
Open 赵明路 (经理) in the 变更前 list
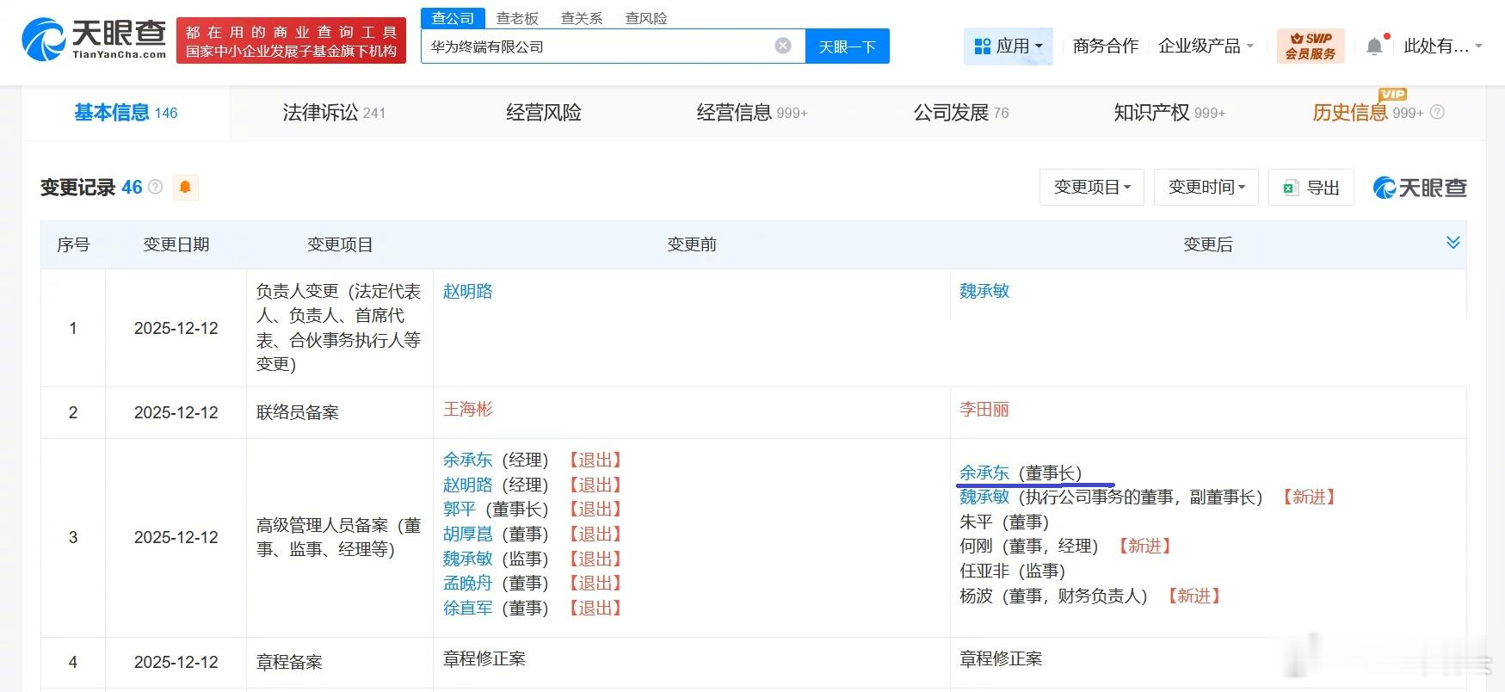point(468,485)
